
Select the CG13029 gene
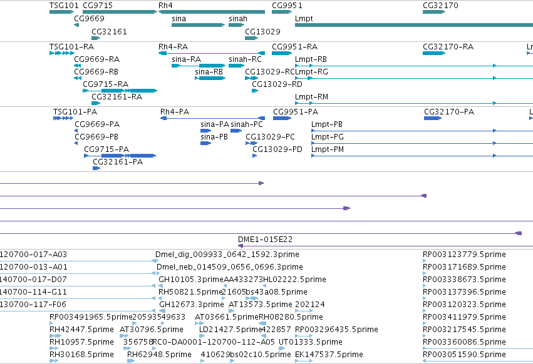pyautogui.click(x=252, y=38)
